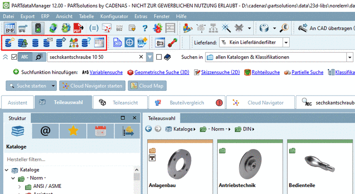Open the Skizzensuche (2D) link

220,72
